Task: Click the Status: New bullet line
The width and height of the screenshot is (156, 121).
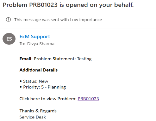Action: pos(34,81)
